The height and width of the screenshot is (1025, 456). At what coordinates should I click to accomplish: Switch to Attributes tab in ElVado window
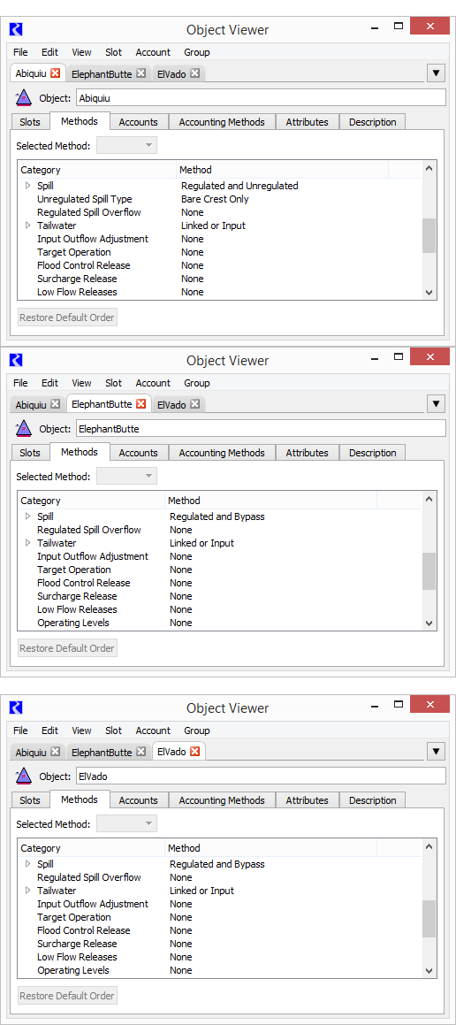click(x=307, y=800)
